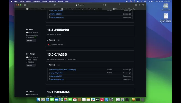Viewport: 181px width, 103px height.
Task: Open github-actions author under 3 weeks ago
Action: (33, 57)
